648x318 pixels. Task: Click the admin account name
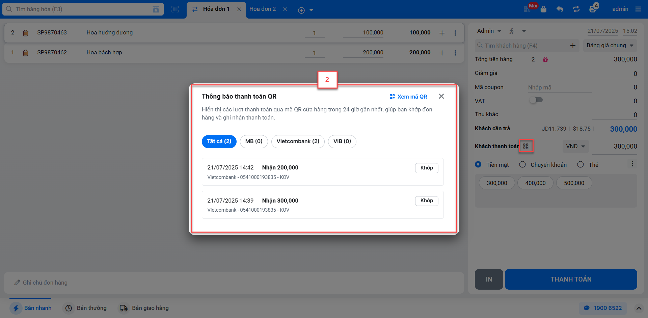tap(620, 9)
